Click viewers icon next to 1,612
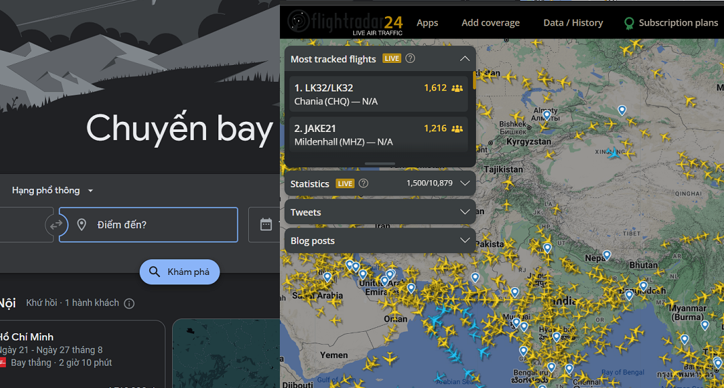This screenshot has height=388, width=724. tap(457, 88)
